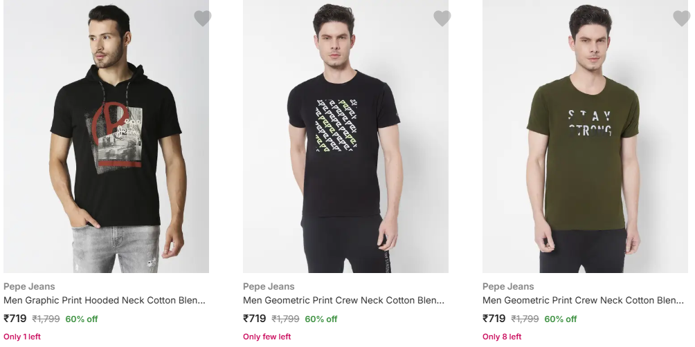The width and height of the screenshot is (695, 347).
Task: Click struck-through ₹1,799 price on olive tee
Action: [x=525, y=319]
